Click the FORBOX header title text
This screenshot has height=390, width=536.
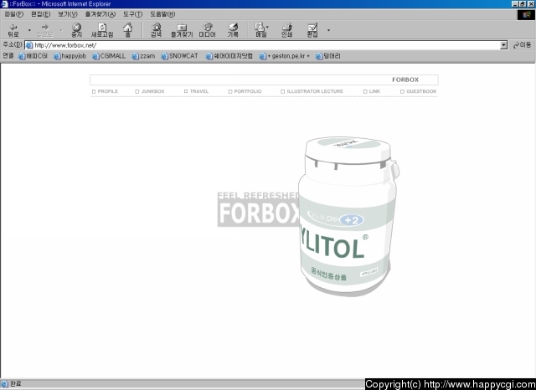click(405, 80)
